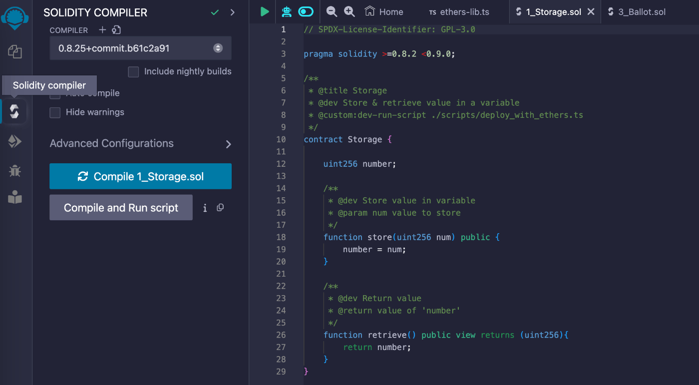Zoom out the editor font

(332, 11)
